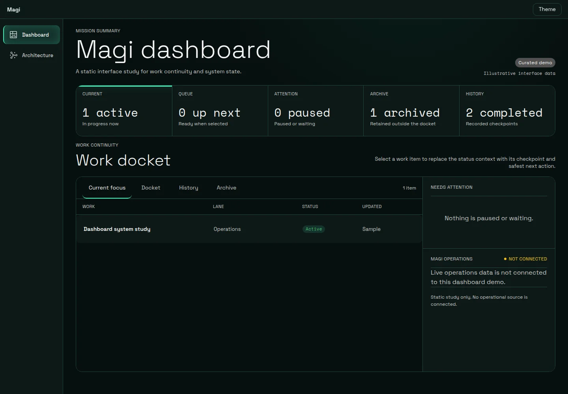Image resolution: width=568 pixels, height=394 pixels.
Task: Select the Dashboard sidebar label
Action: 35,35
